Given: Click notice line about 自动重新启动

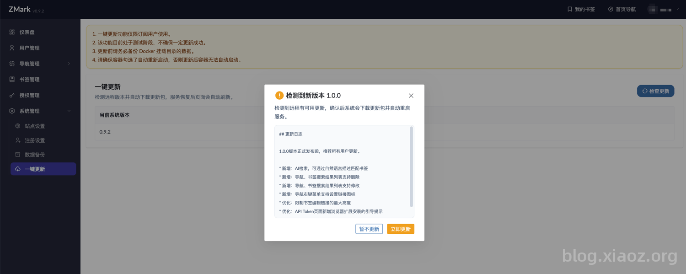Looking at the screenshot, I should click(x=167, y=60).
